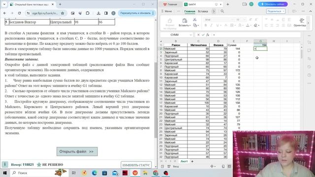Click the Copy icon in the ribbon

click(195, 25)
